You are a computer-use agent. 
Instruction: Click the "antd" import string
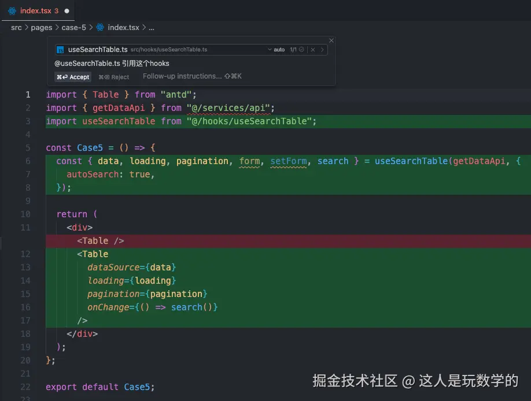[x=176, y=95]
